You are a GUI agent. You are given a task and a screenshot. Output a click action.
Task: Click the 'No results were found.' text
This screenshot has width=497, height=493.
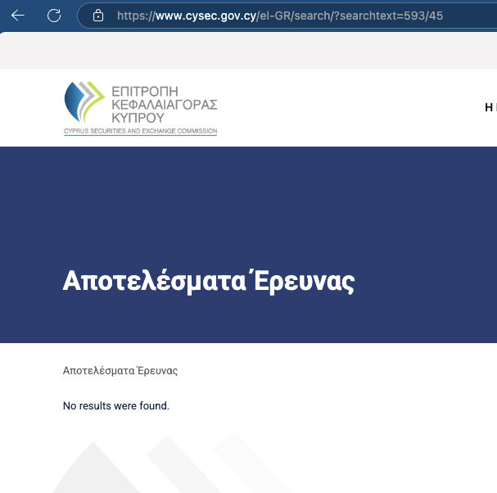(x=116, y=405)
